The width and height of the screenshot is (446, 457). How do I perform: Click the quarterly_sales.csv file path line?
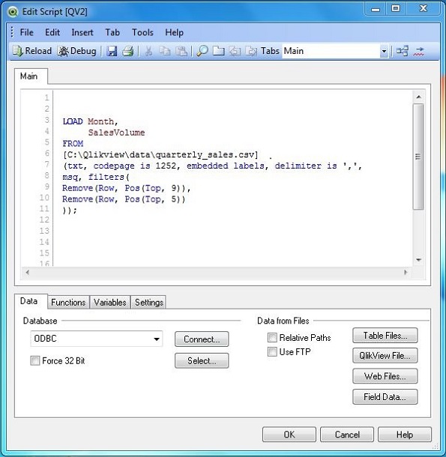pyautogui.click(x=160, y=155)
